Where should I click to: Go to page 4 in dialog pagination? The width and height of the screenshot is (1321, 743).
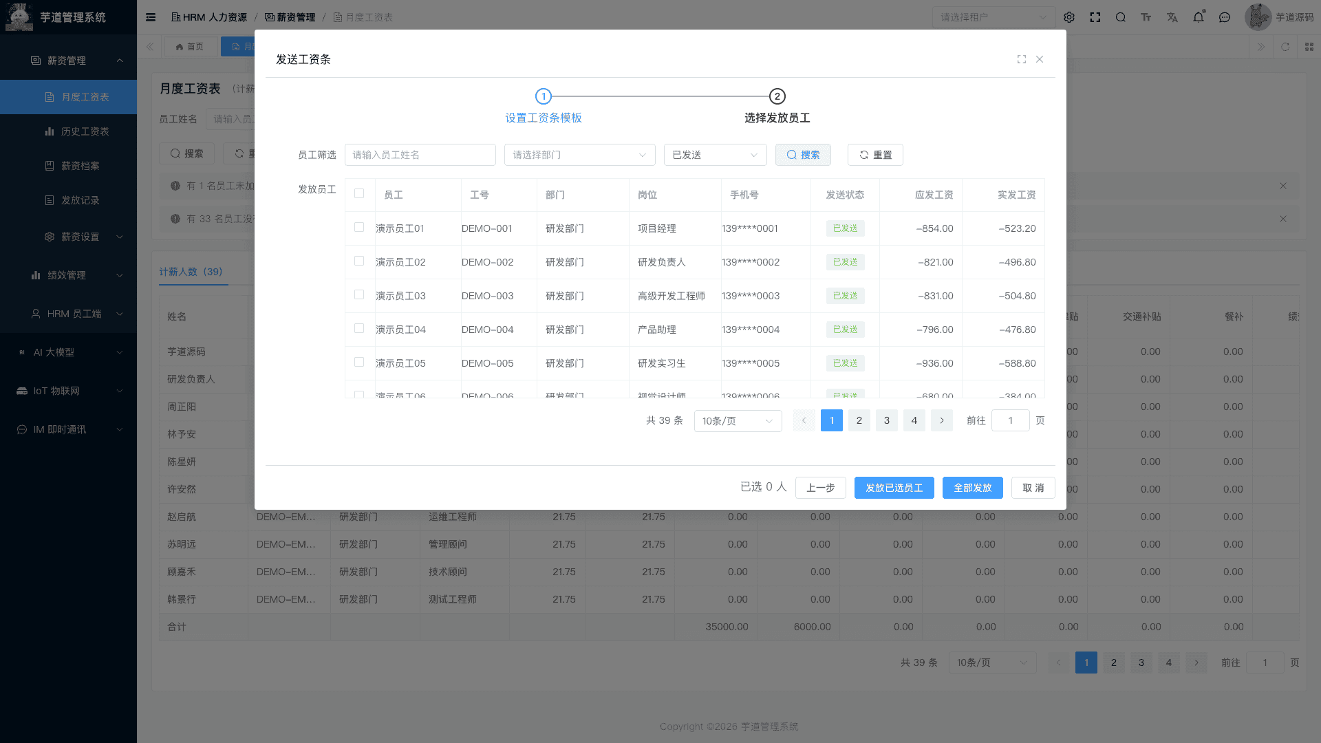point(914,420)
